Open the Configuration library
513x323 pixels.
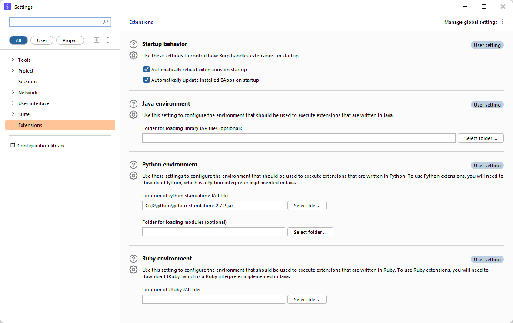click(41, 146)
